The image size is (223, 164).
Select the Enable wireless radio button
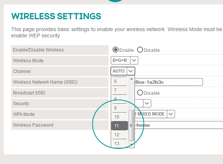(115, 50)
